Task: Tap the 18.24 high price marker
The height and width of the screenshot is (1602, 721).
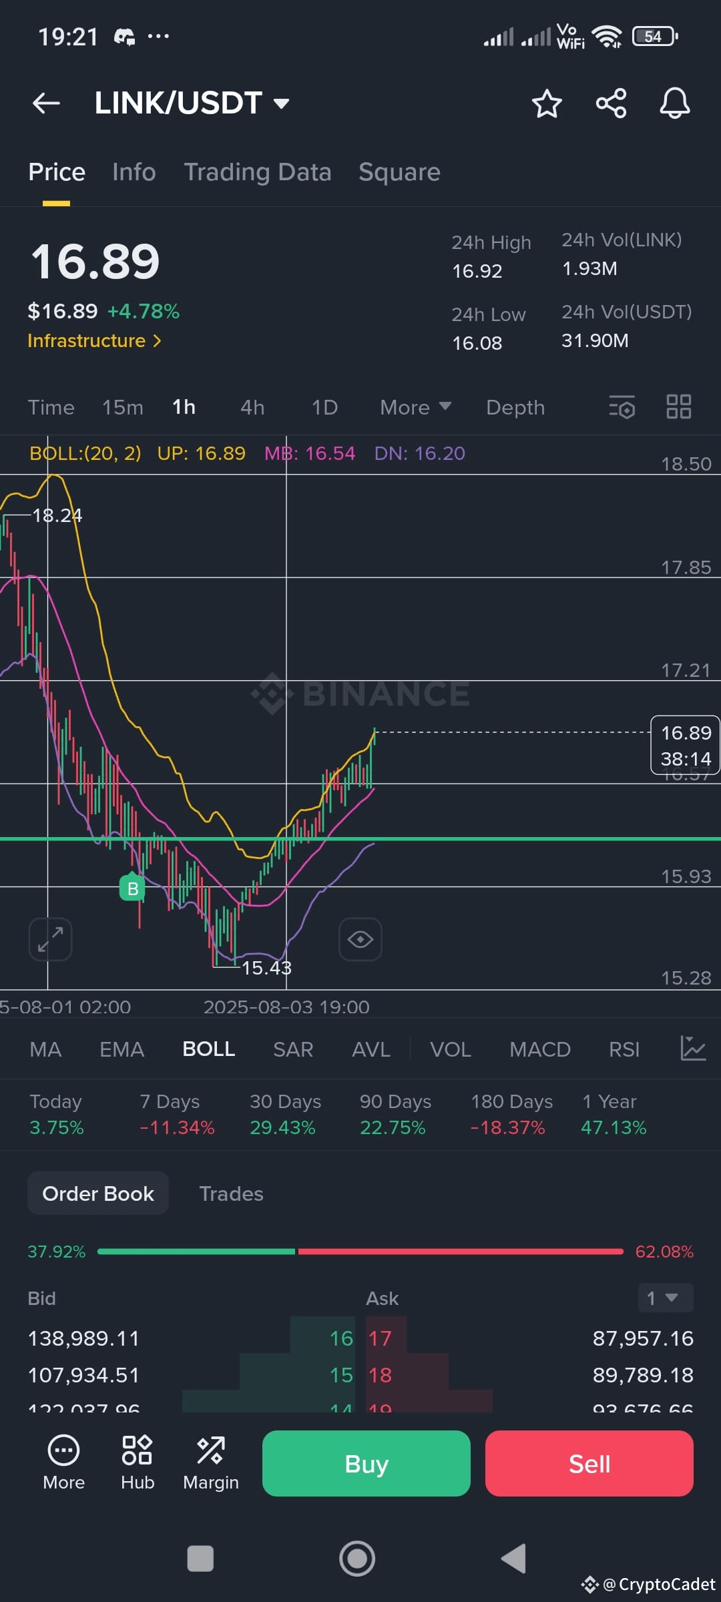Action: click(57, 515)
